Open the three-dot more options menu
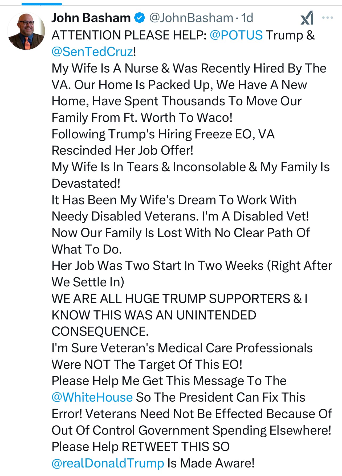Image resolution: width=342 pixels, height=476 pixels. tap(327, 18)
